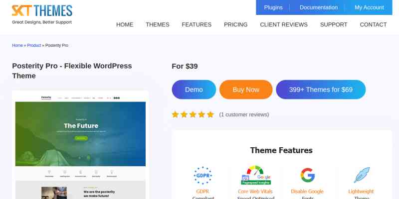Click the Lightweight feather icon
Screen dimensions: 399x199
[x=361, y=175]
